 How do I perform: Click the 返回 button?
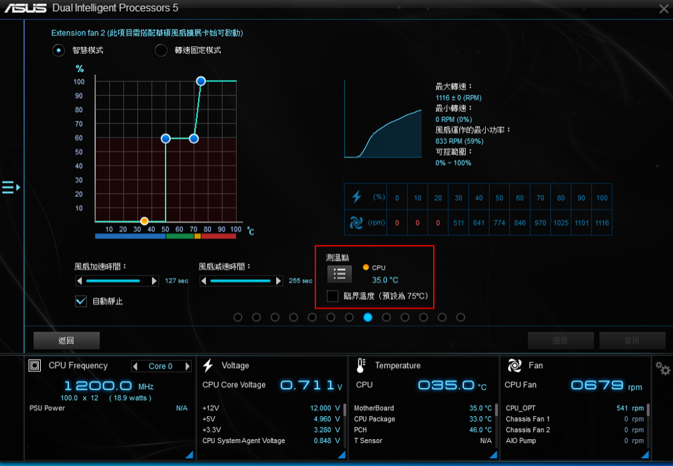click(x=66, y=341)
